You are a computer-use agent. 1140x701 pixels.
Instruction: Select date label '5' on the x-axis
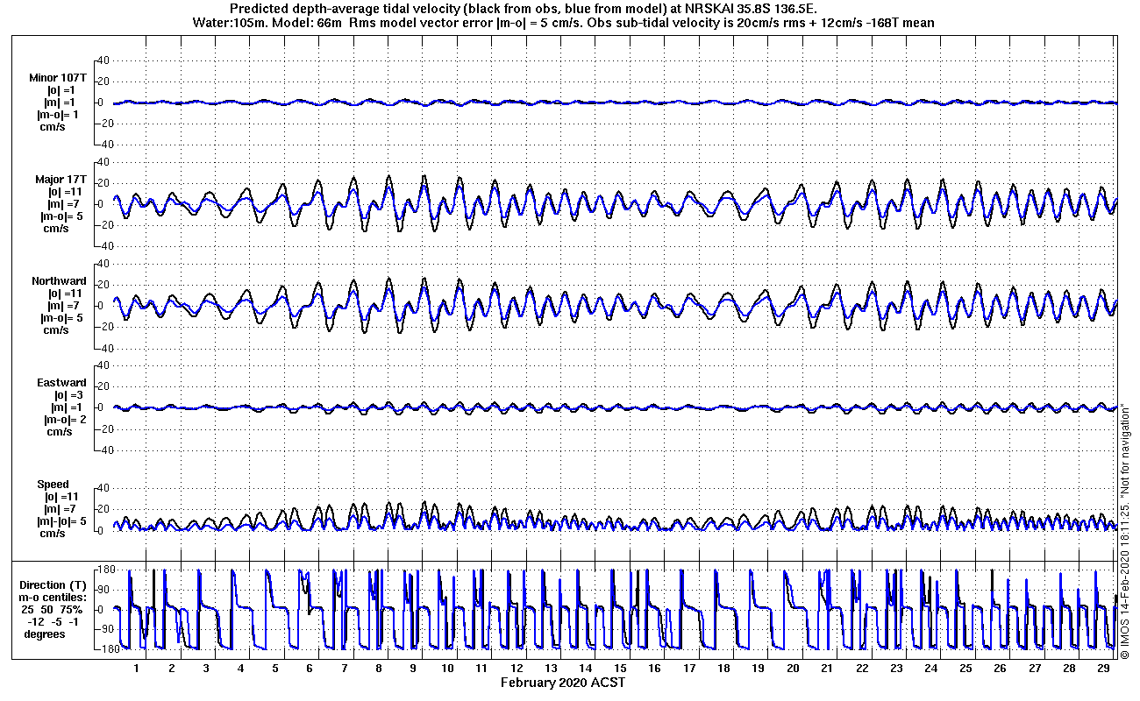[275, 668]
